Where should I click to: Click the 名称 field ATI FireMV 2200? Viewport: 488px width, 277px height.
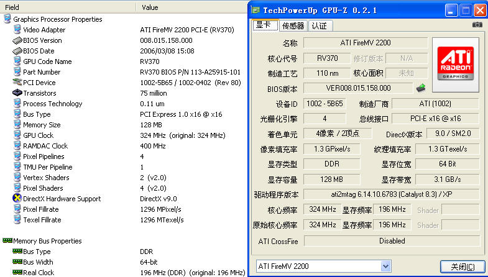(x=366, y=43)
